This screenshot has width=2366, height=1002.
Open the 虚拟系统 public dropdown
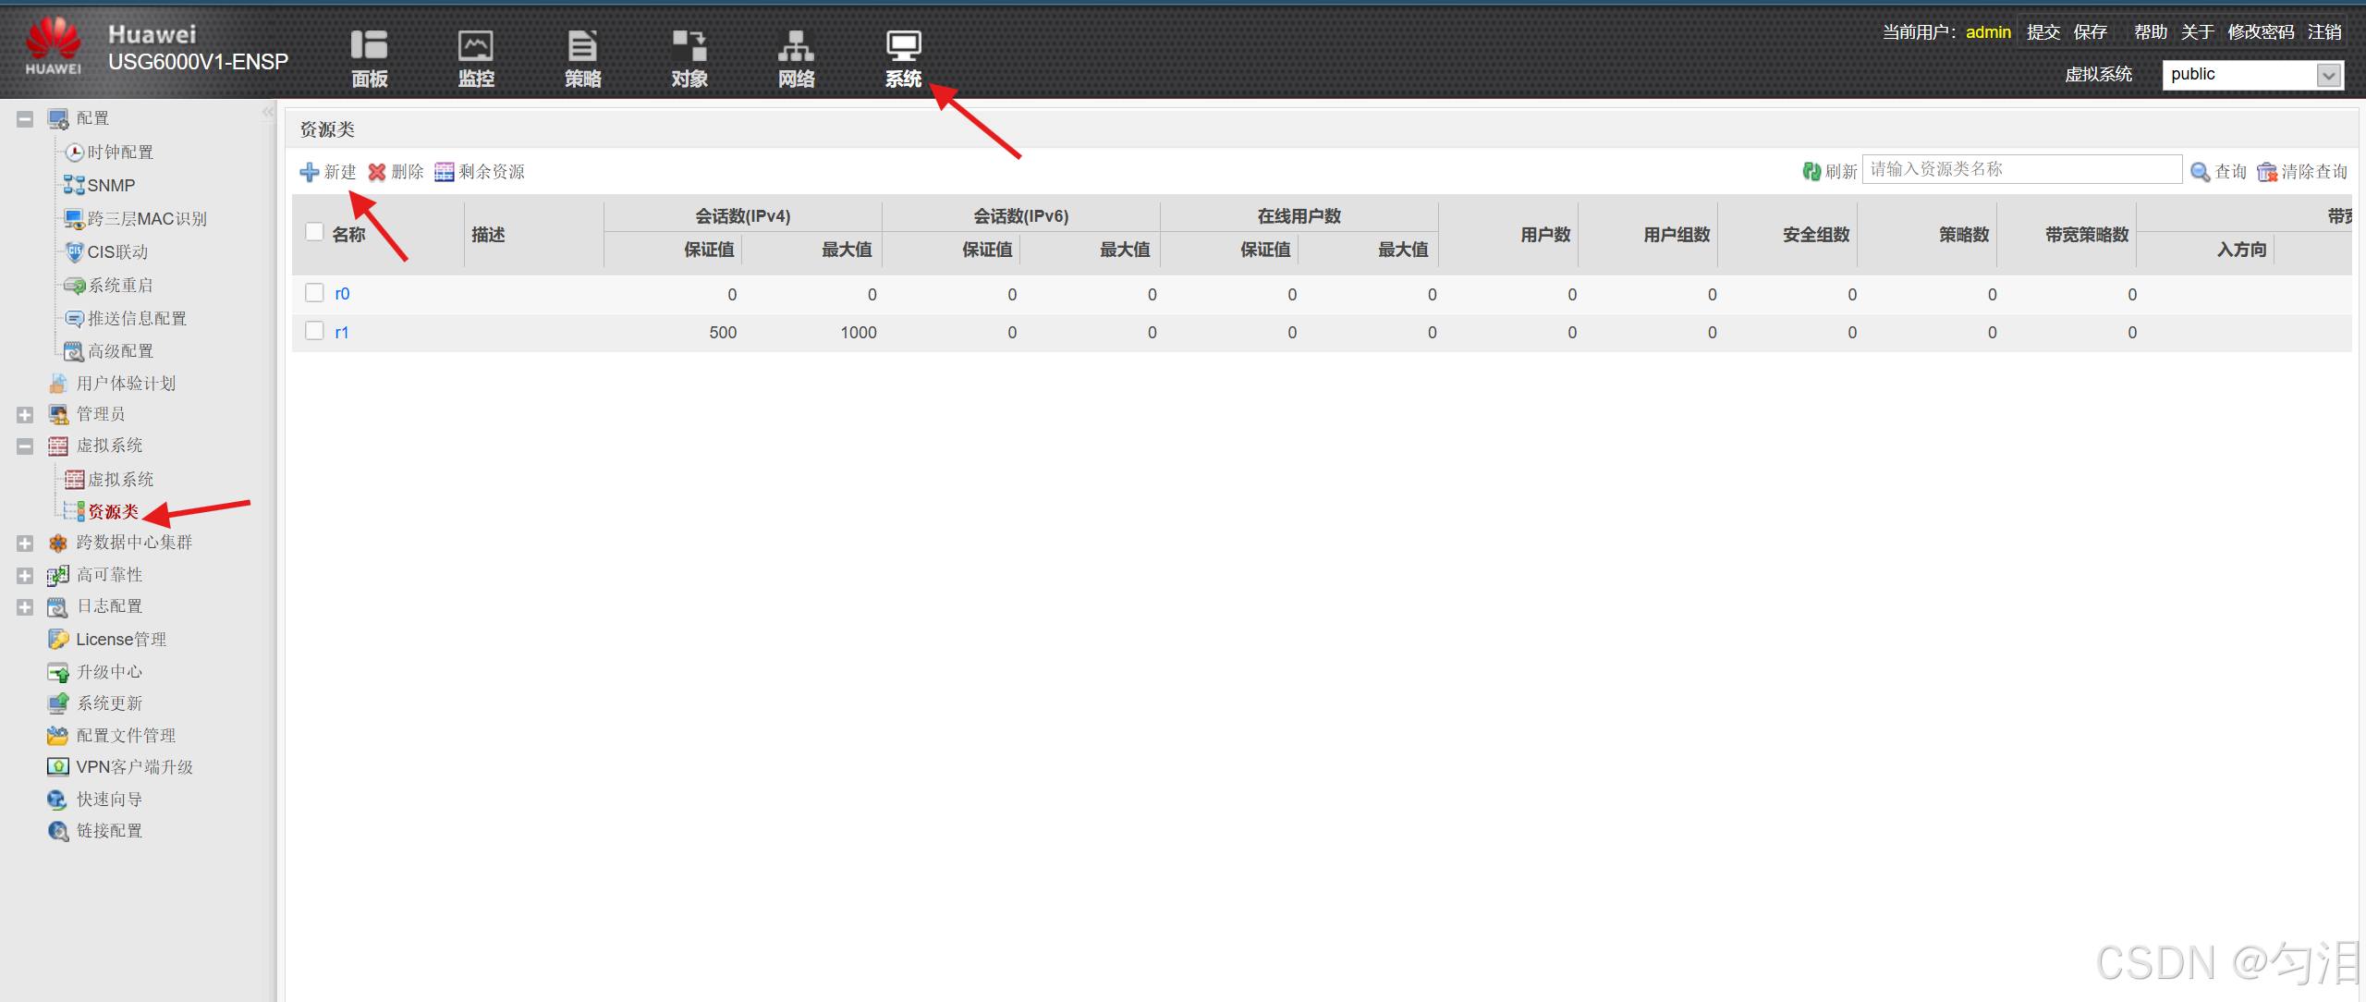(2253, 75)
